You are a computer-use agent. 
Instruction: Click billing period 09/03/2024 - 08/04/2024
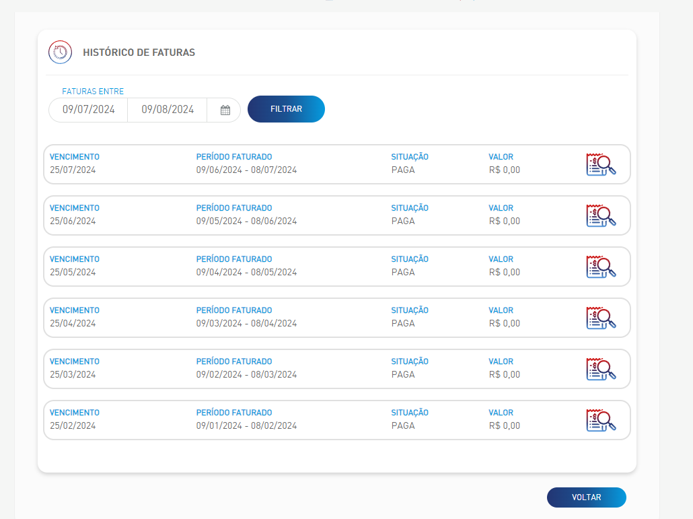[247, 324]
